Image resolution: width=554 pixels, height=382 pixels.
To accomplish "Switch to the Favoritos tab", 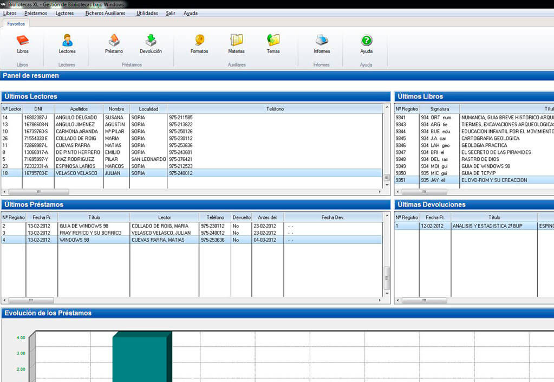I will coord(16,24).
